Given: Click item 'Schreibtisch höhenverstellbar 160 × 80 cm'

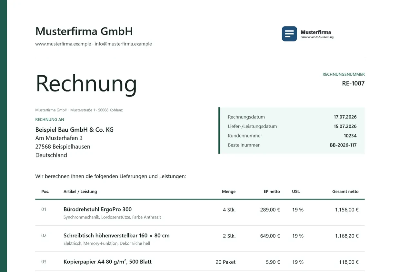Looking at the screenshot, I should pyautogui.click(x=116, y=235).
